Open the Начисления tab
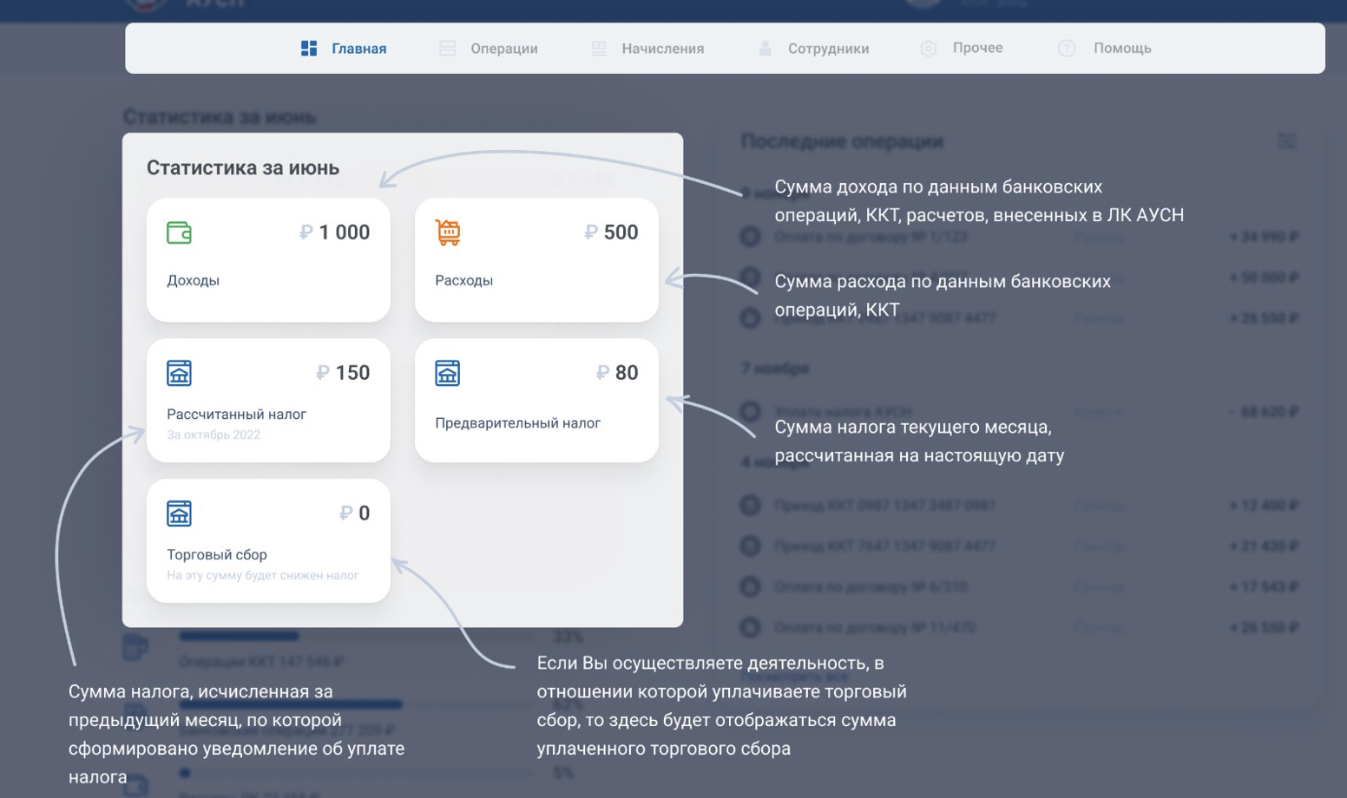 point(647,49)
